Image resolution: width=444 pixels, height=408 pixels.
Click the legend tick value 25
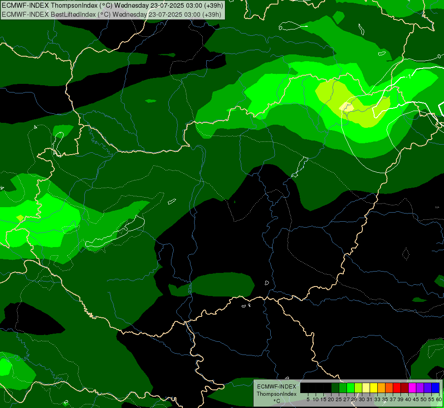339,399
